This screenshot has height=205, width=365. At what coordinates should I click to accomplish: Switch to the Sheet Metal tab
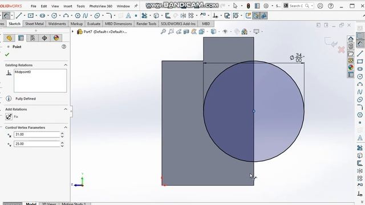[x=34, y=24]
